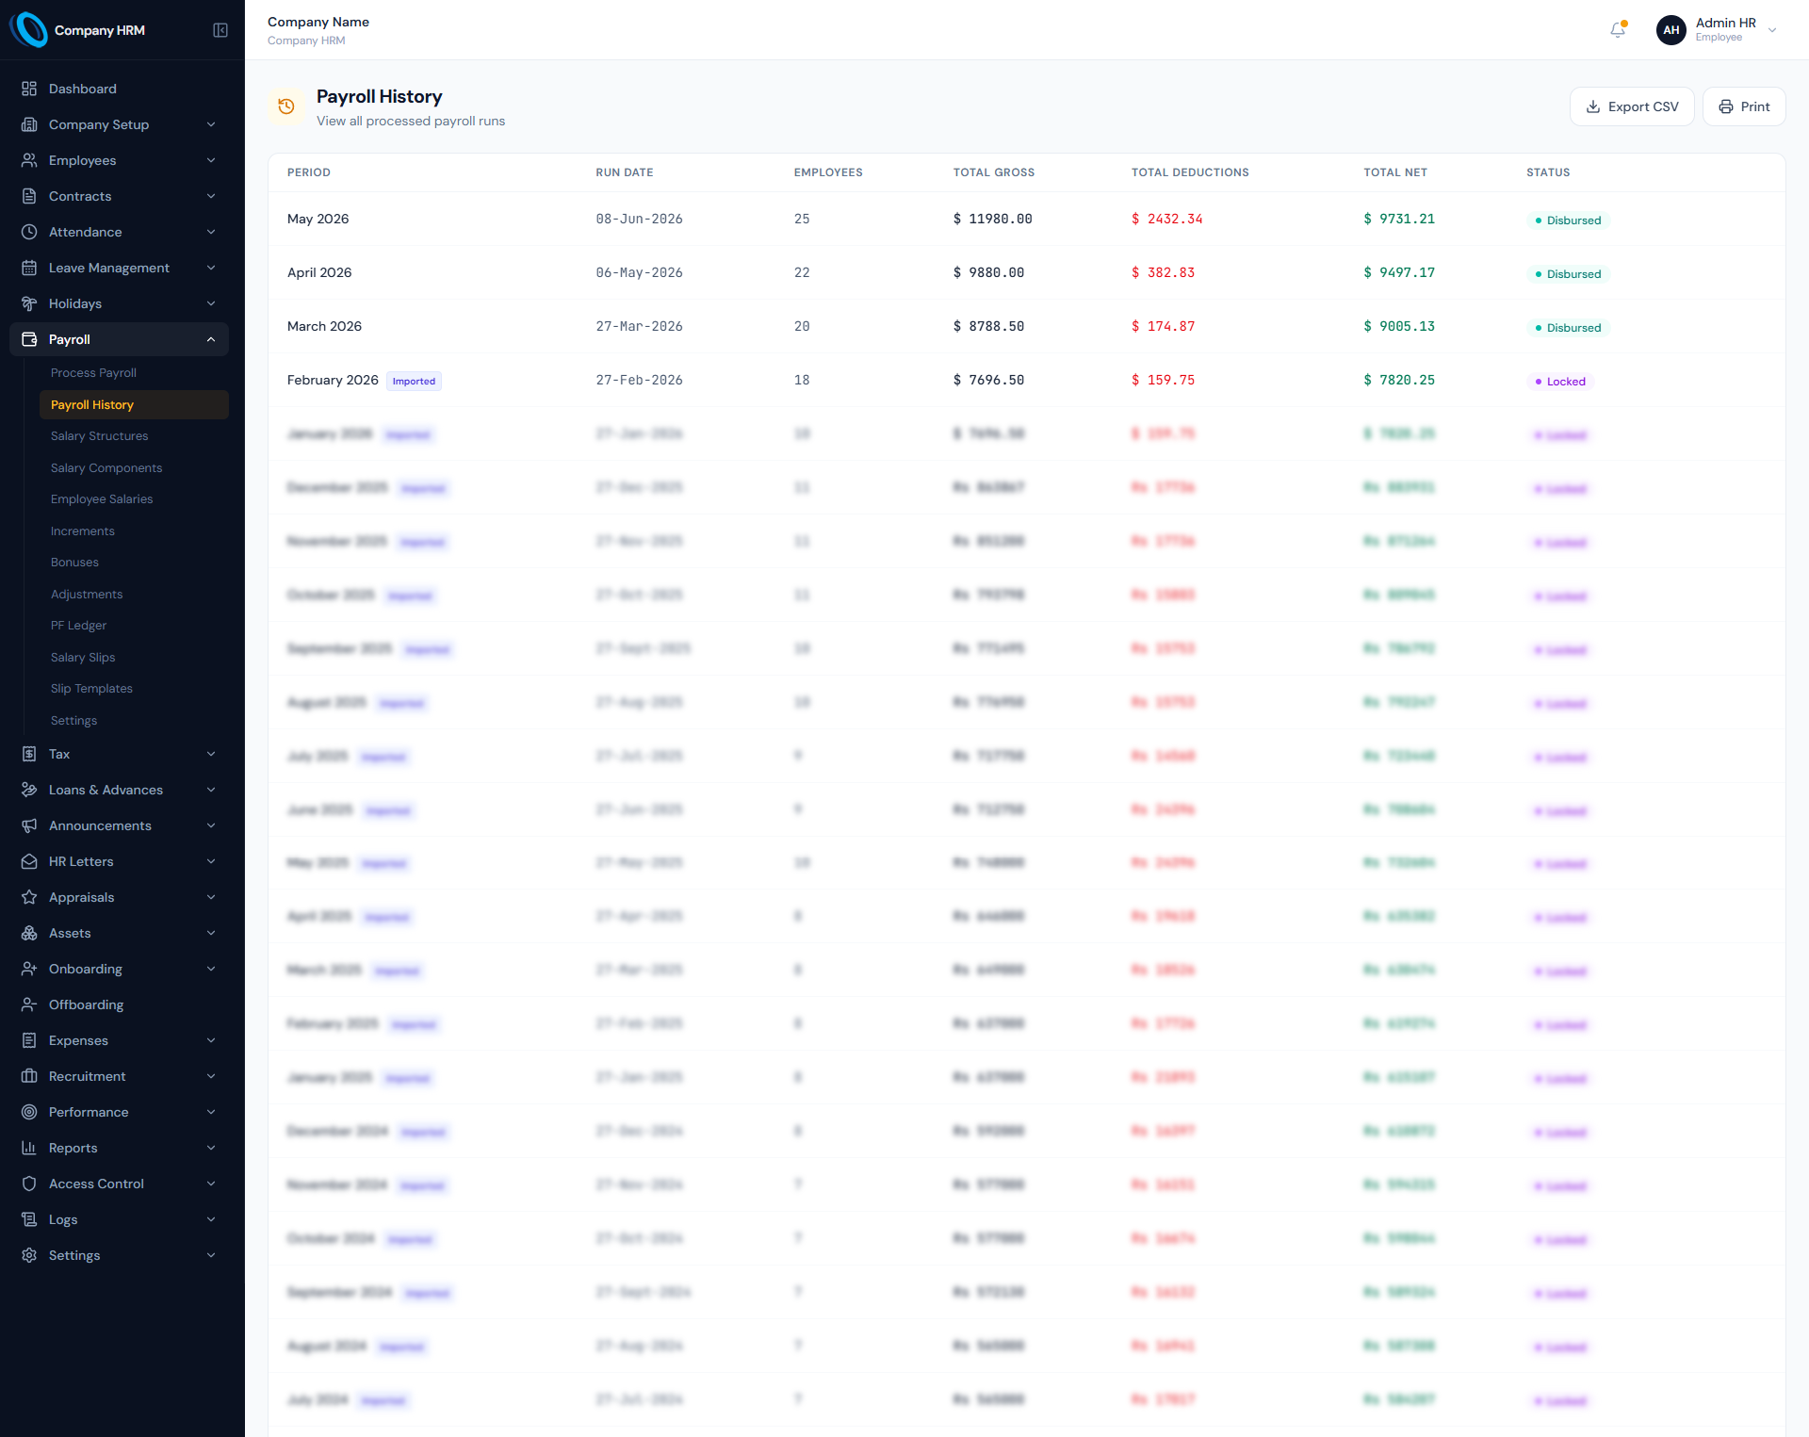The width and height of the screenshot is (1809, 1437).
Task: Open Adjustments page
Action: tap(134, 594)
